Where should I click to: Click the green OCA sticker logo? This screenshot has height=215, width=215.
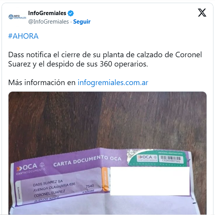pos(147,158)
